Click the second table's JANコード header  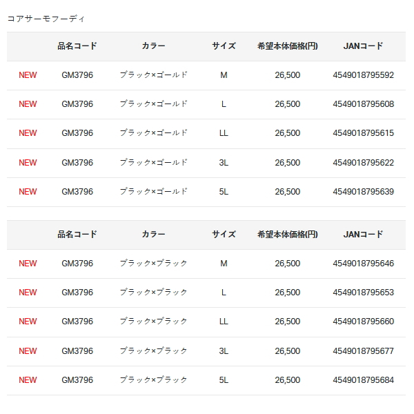pos(363,235)
